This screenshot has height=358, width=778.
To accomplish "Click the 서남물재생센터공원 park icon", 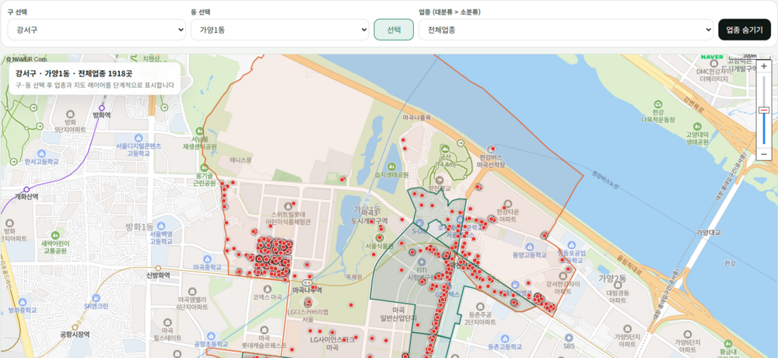I will coord(200,131).
